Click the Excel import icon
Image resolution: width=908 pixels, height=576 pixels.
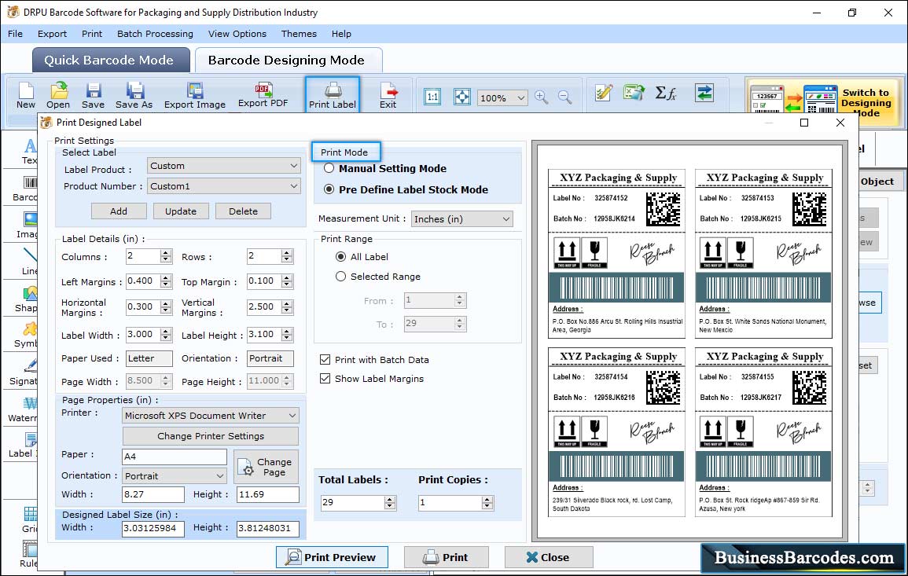click(x=634, y=93)
